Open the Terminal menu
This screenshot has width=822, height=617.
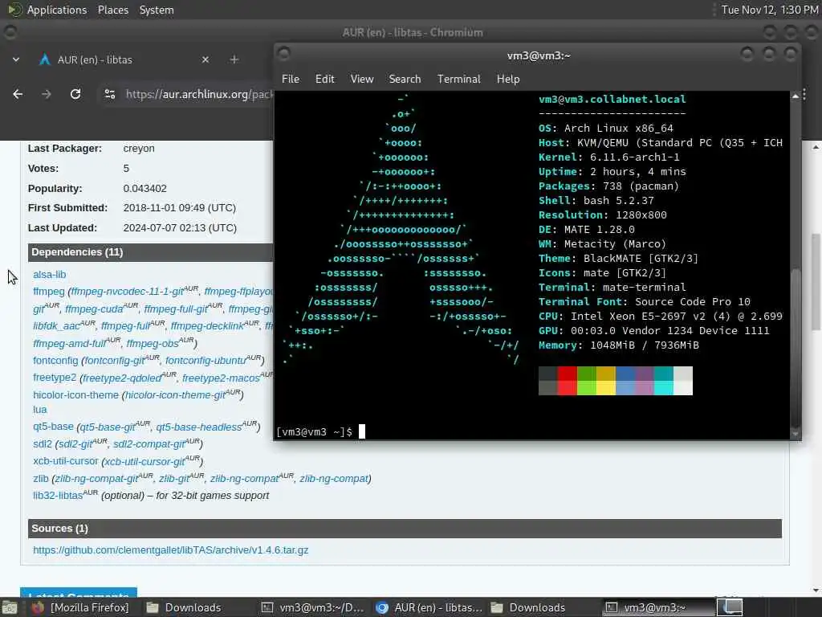(458, 79)
